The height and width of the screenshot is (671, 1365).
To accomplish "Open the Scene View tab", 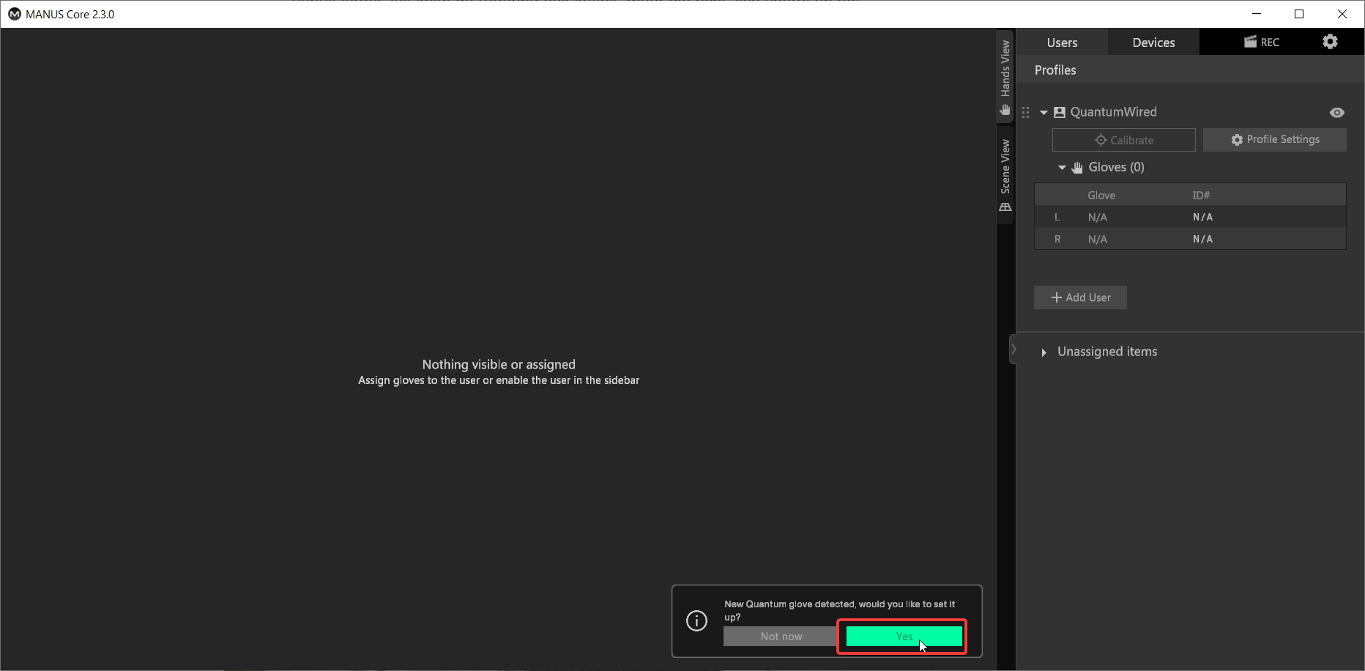I will [1005, 174].
